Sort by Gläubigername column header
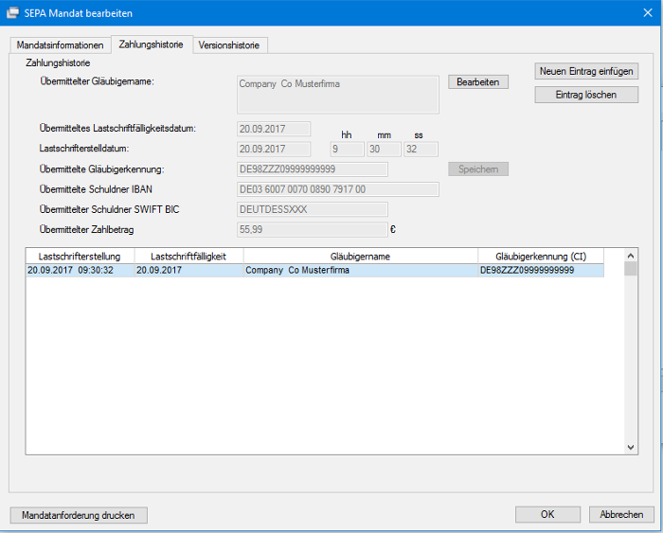The image size is (663, 533). 361,257
